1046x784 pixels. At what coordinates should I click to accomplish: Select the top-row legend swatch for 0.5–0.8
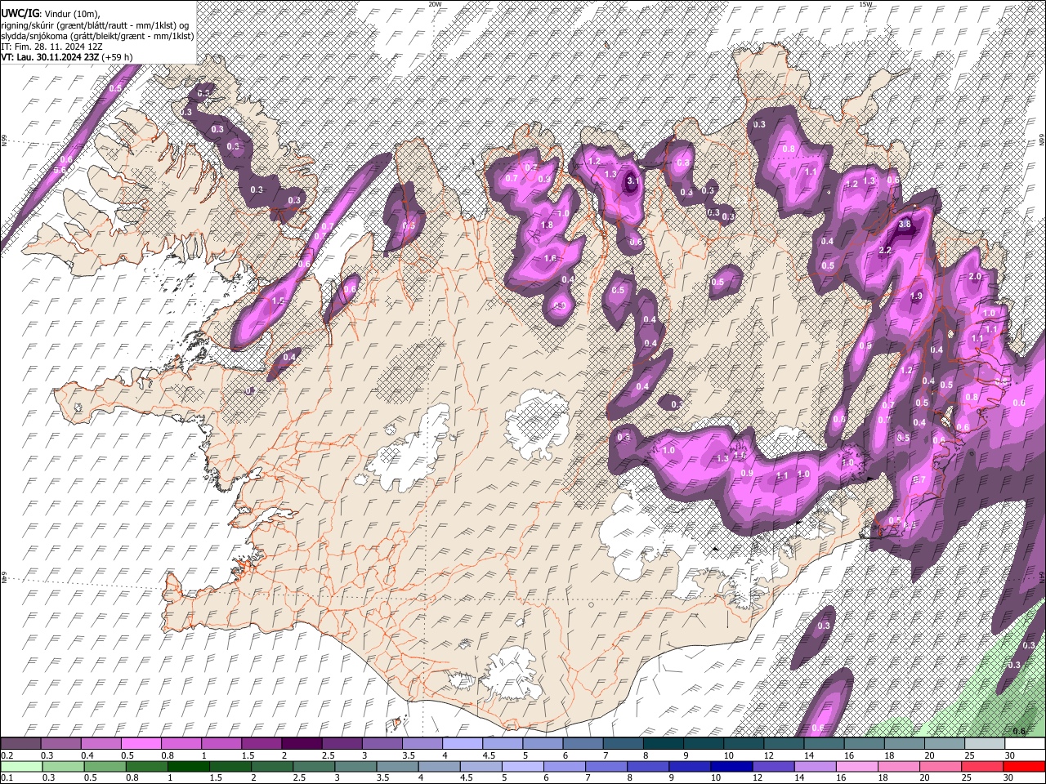(x=141, y=744)
